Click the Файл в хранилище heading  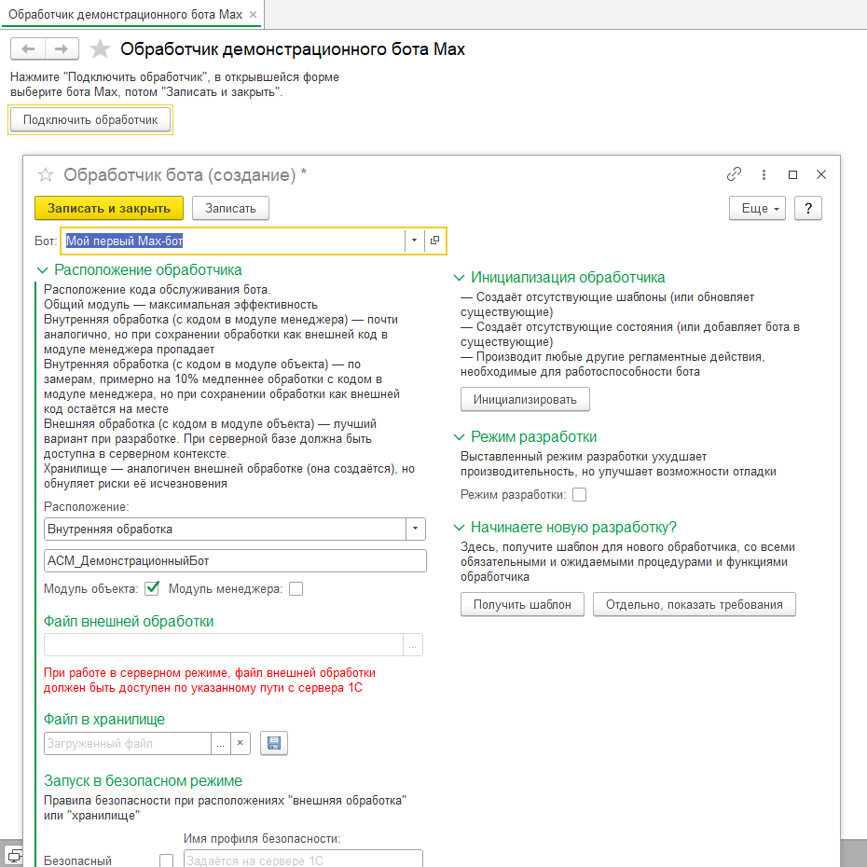tap(104, 719)
